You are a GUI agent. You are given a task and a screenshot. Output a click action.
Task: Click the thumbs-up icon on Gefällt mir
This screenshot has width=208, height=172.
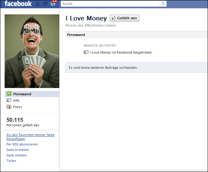pos(114,18)
